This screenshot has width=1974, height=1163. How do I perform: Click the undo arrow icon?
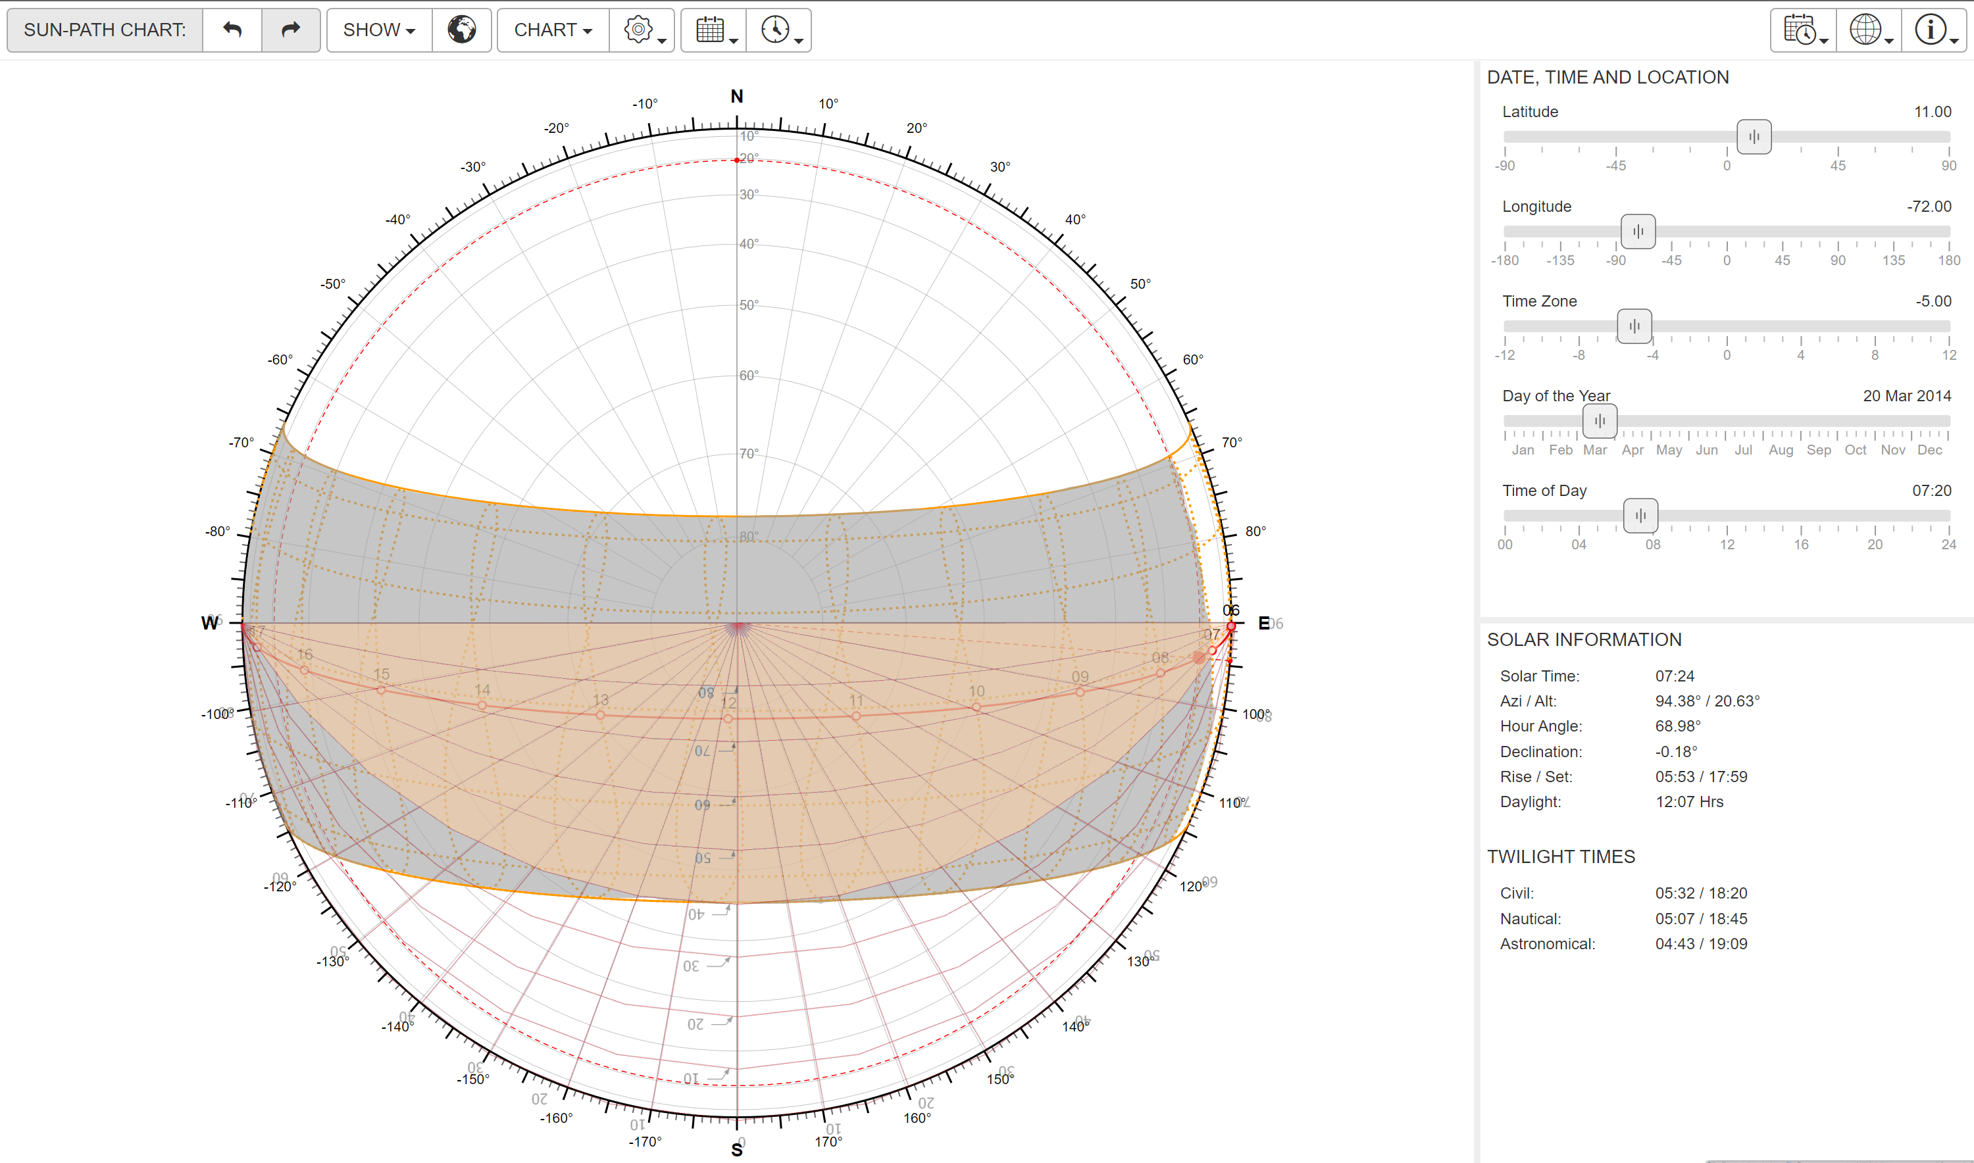pos(232,30)
